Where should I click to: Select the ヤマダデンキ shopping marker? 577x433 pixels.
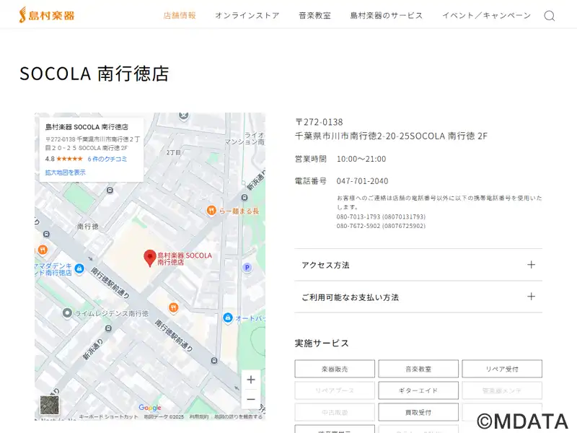[79, 268]
